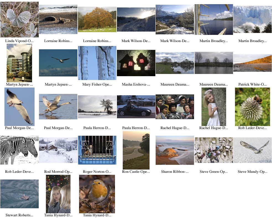272x218 pixels.
Task: Select the seals on beach photo
Action: tap(58, 19)
